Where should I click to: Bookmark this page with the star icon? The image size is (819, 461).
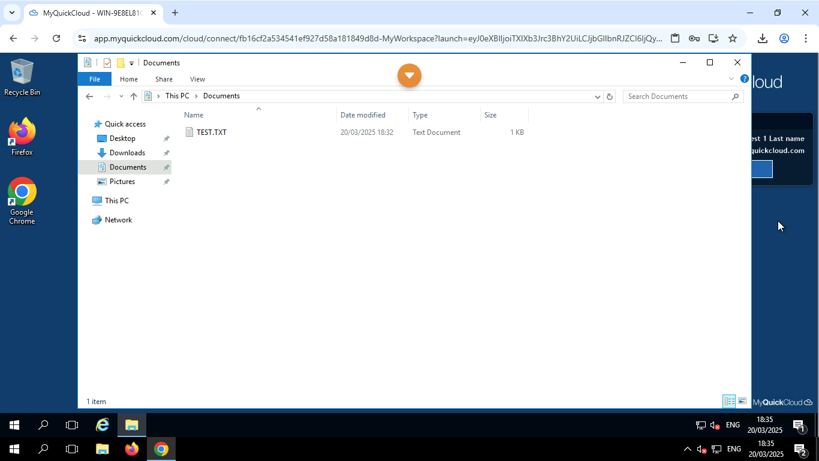pos(733,38)
